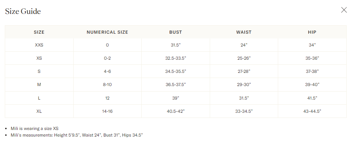354x149 pixels.
Task: Select the NUMERICAL SIZE column header
Action: click(x=107, y=32)
